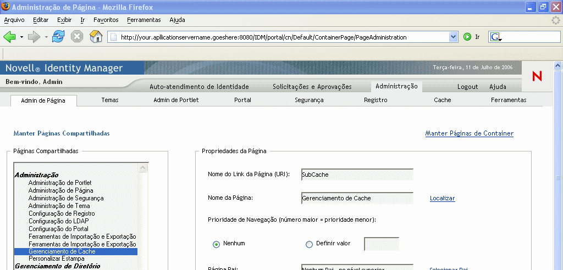
Task: Open the Temas tab
Action: (x=110, y=100)
